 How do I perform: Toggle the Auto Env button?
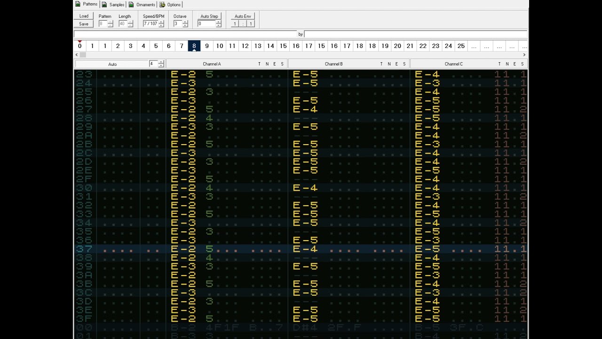click(x=243, y=16)
